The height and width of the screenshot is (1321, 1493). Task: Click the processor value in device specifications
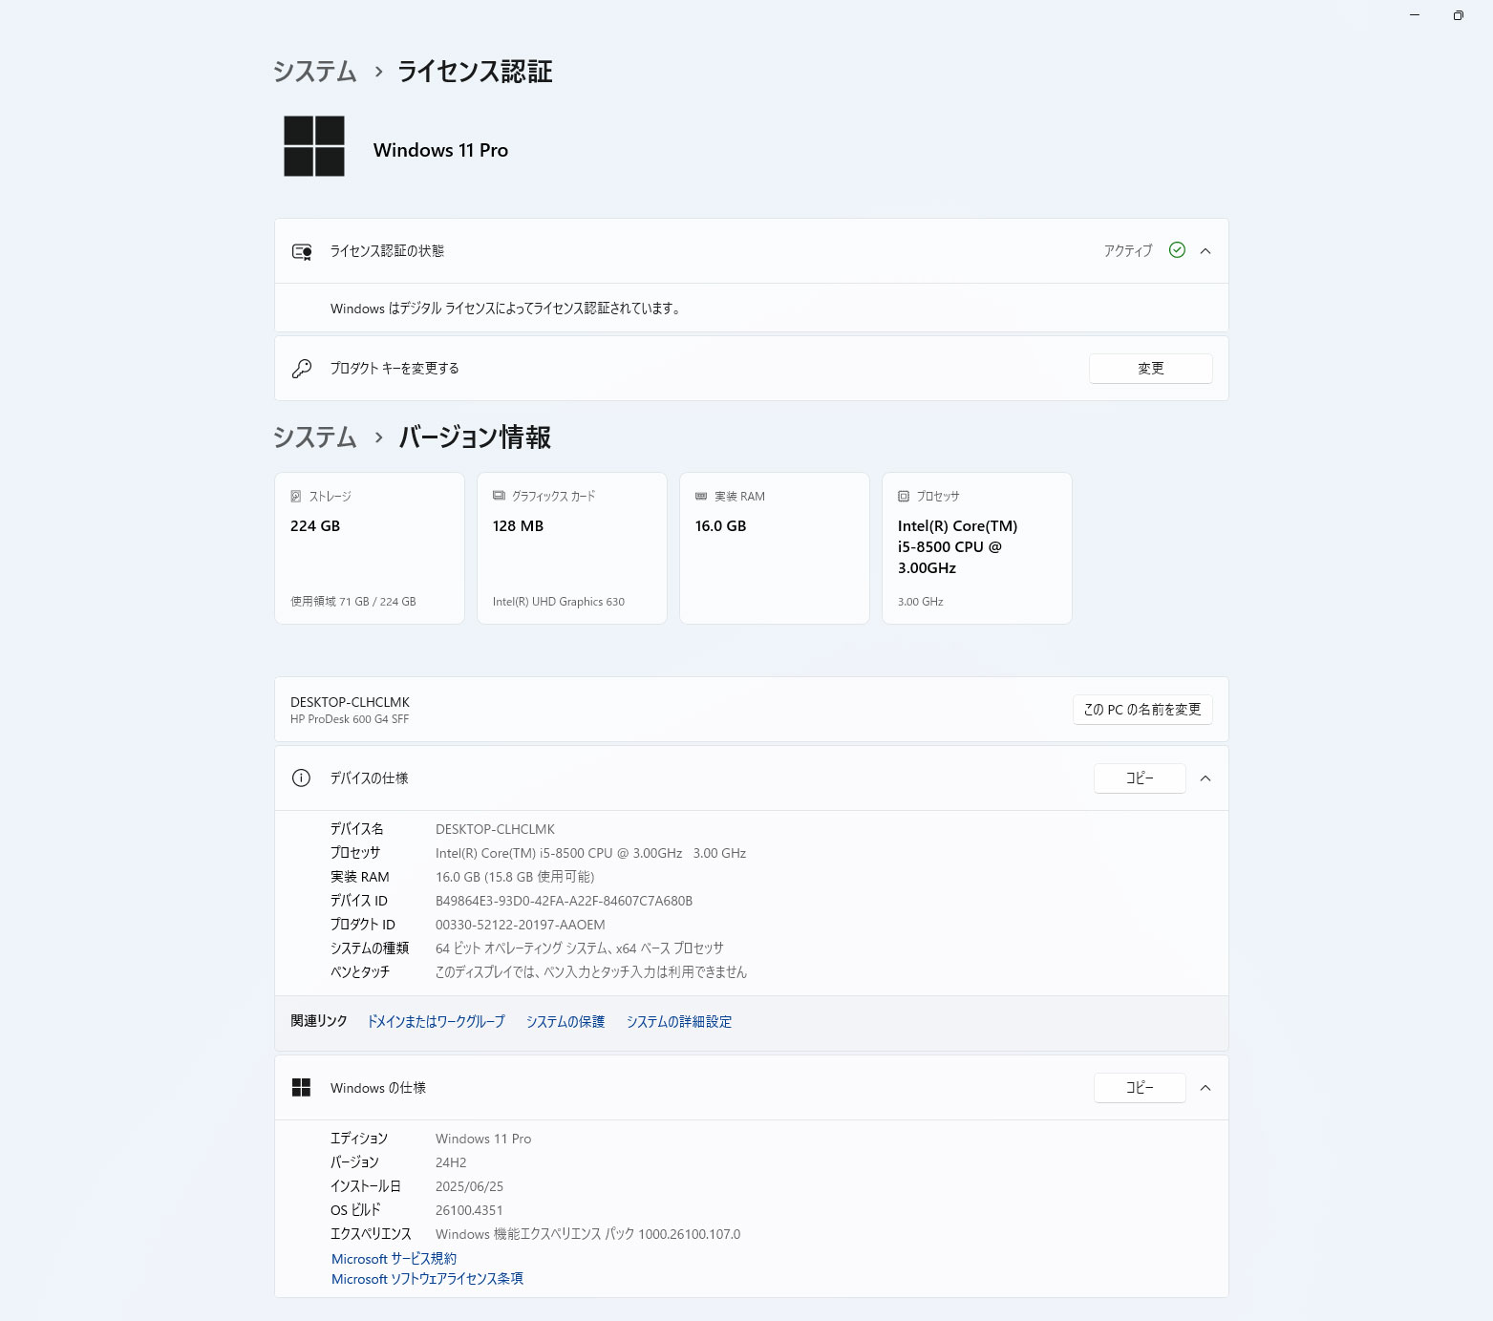pos(590,853)
